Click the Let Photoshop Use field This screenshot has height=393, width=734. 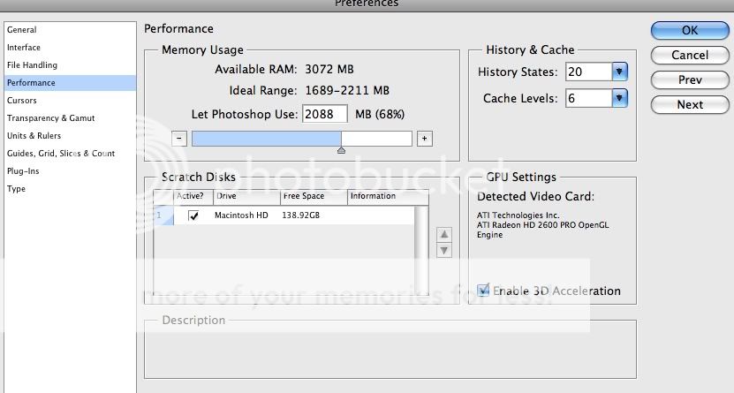pos(325,115)
